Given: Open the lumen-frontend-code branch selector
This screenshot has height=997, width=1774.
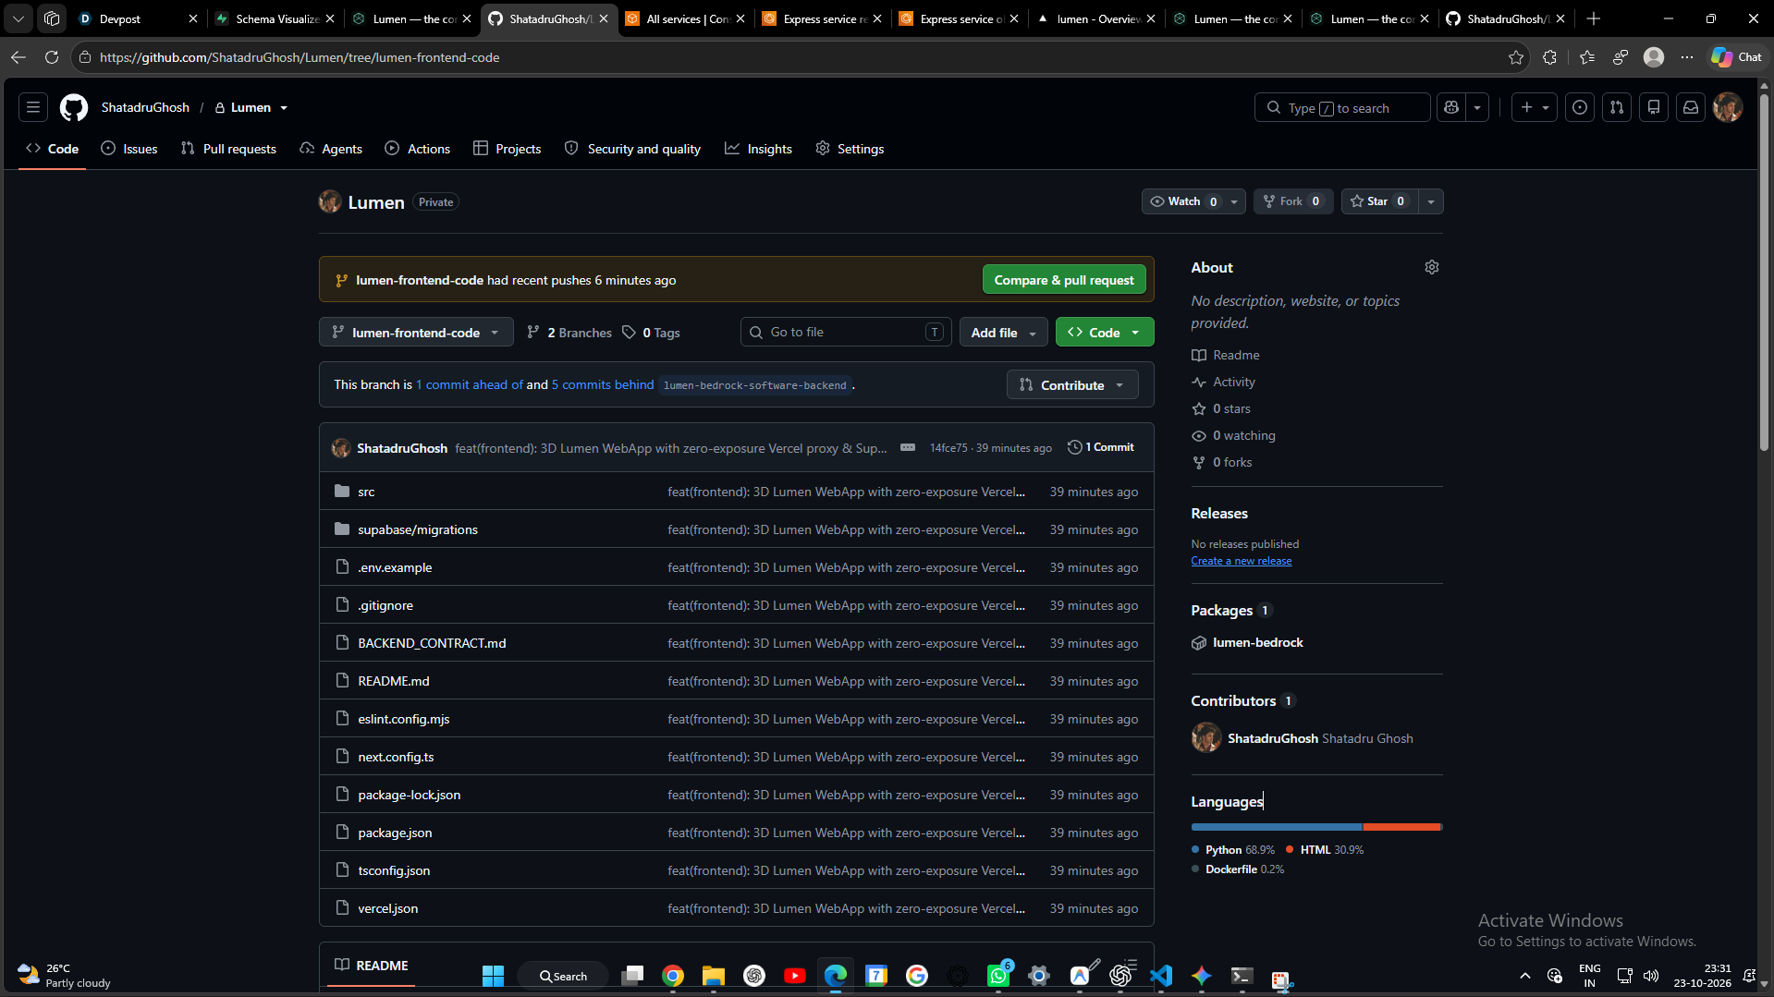Looking at the screenshot, I should pyautogui.click(x=416, y=333).
